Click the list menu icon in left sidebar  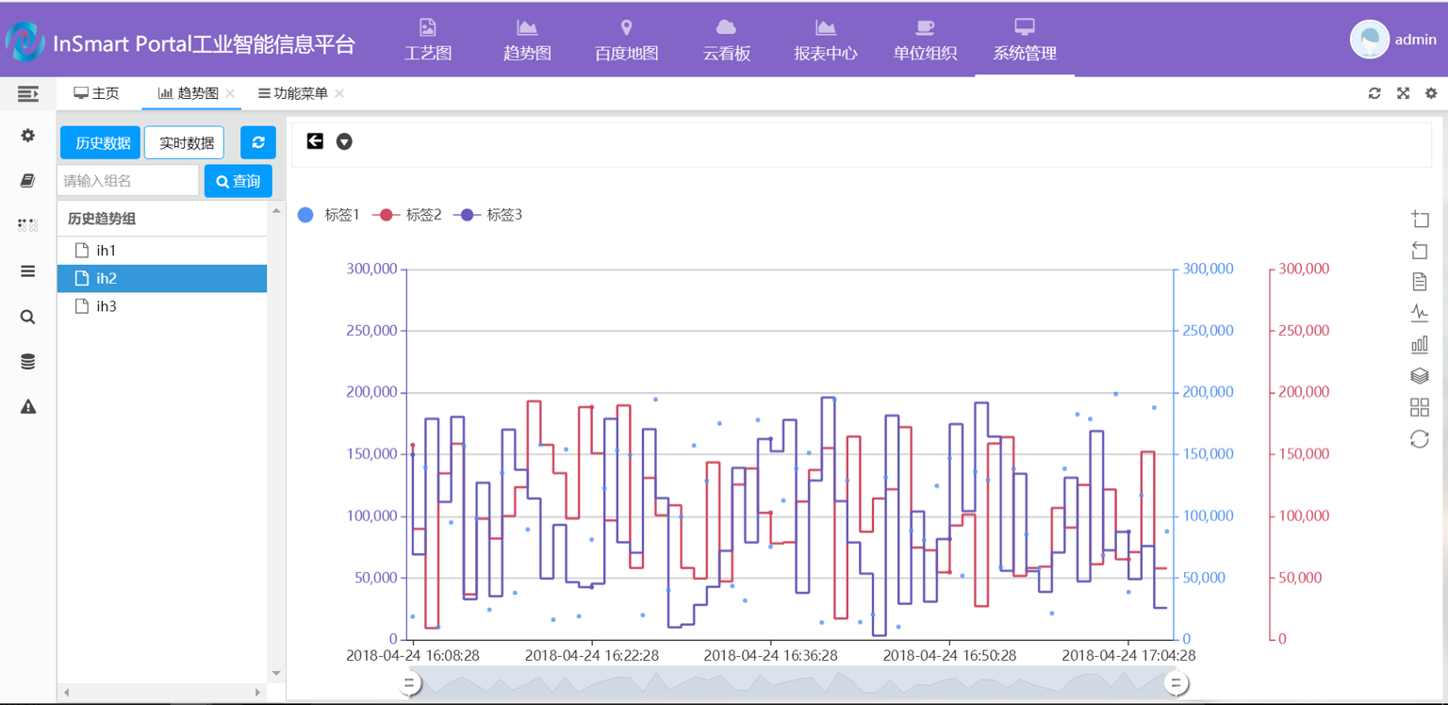click(28, 271)
